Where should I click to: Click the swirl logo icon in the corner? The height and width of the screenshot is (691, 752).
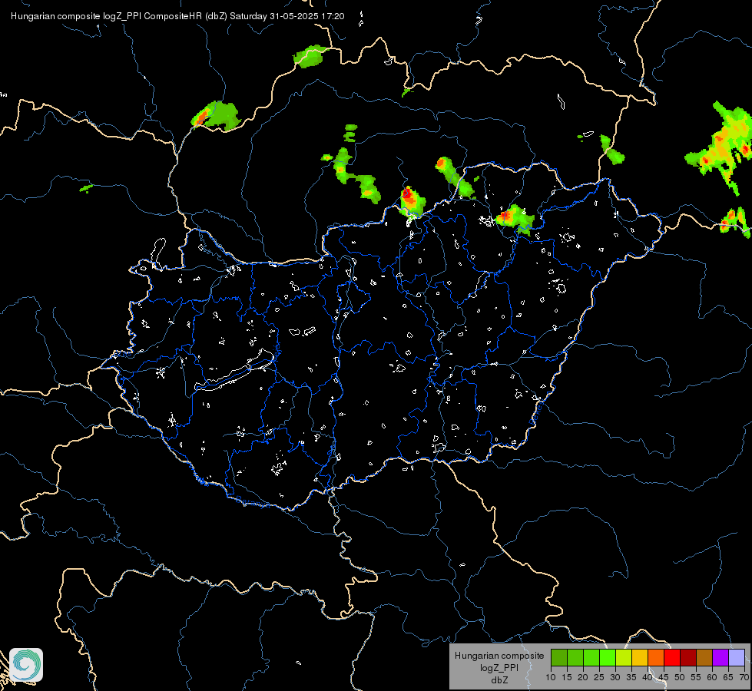26,665
